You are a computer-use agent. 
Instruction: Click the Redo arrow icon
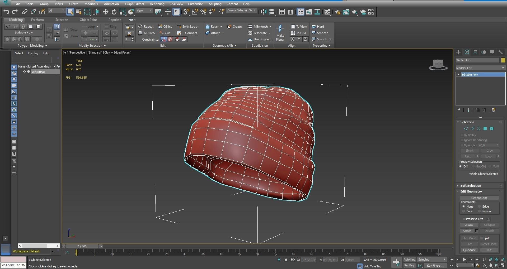coord(15,12)
